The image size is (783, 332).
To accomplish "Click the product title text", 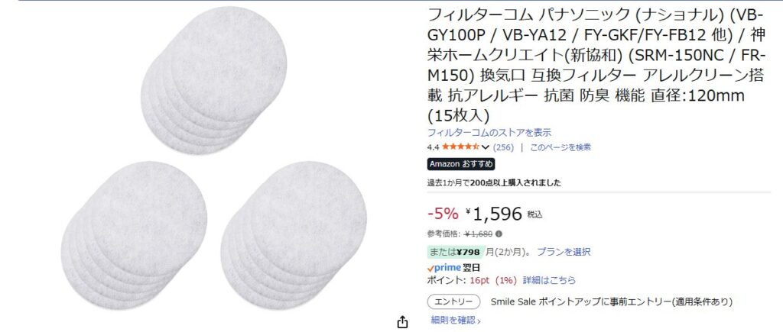I will coord(596,65).
